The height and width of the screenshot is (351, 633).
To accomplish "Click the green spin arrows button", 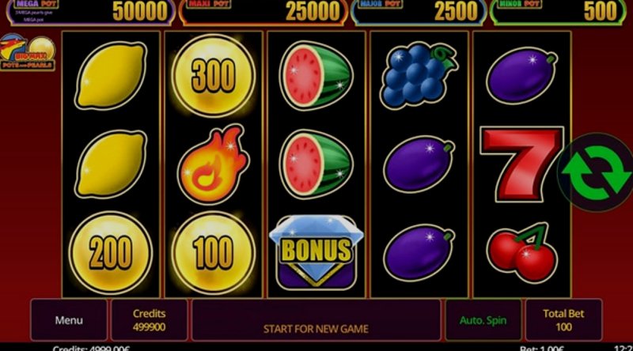I will click(596, 172).
